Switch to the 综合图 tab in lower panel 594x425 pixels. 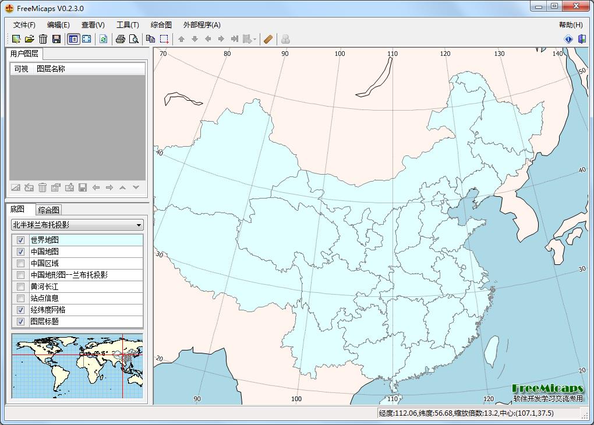coord(48,210)
